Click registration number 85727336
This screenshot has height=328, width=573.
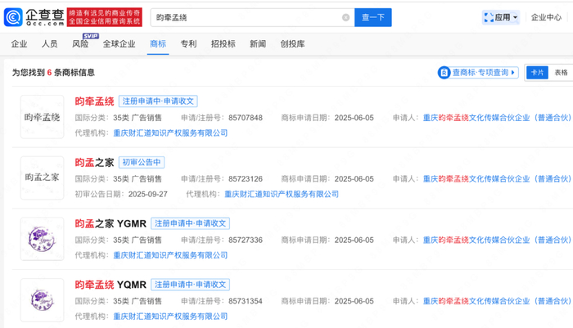click(x=246, y=240)
